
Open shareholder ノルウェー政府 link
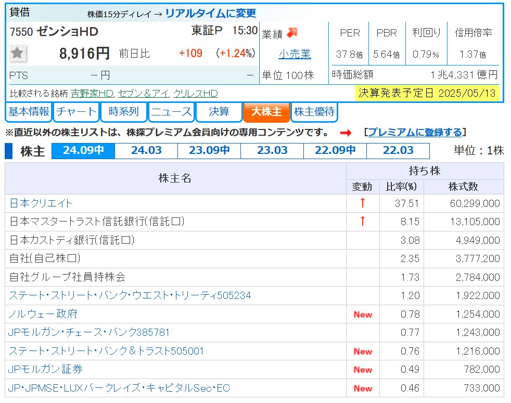coord(43,314)
